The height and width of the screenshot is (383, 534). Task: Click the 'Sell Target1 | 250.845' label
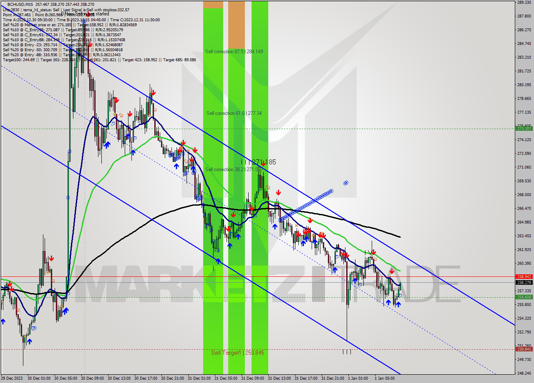click(x=237, y=353)
